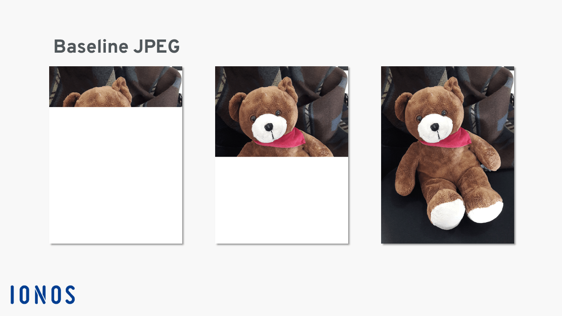The height and width of the screenshot is (316, 562).
Task: Click the bear's left arm in third image
Action: (x=407, y=170)
